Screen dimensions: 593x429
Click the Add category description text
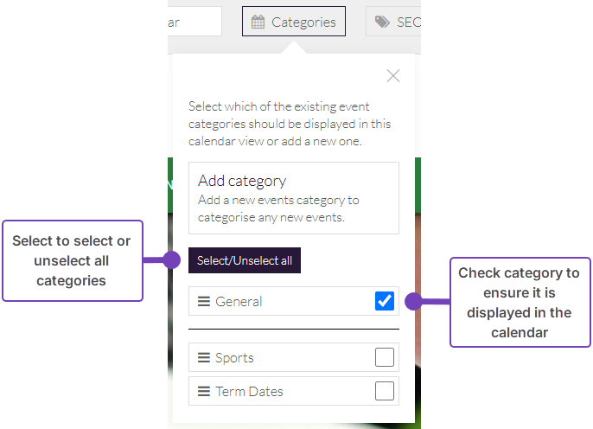(278, 208)
